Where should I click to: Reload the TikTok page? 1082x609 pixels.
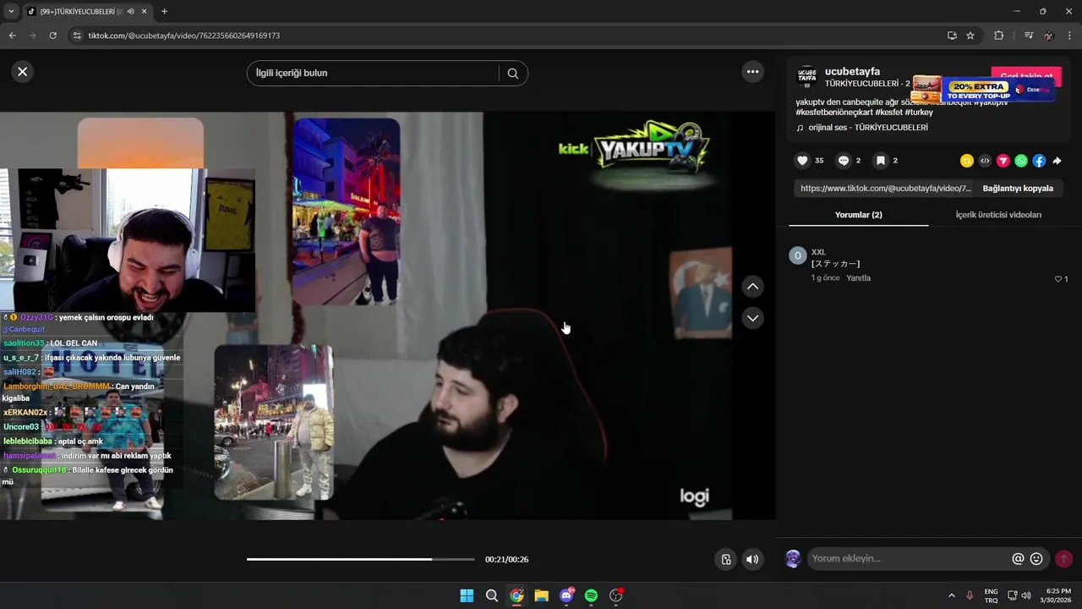tap(52, 36)
